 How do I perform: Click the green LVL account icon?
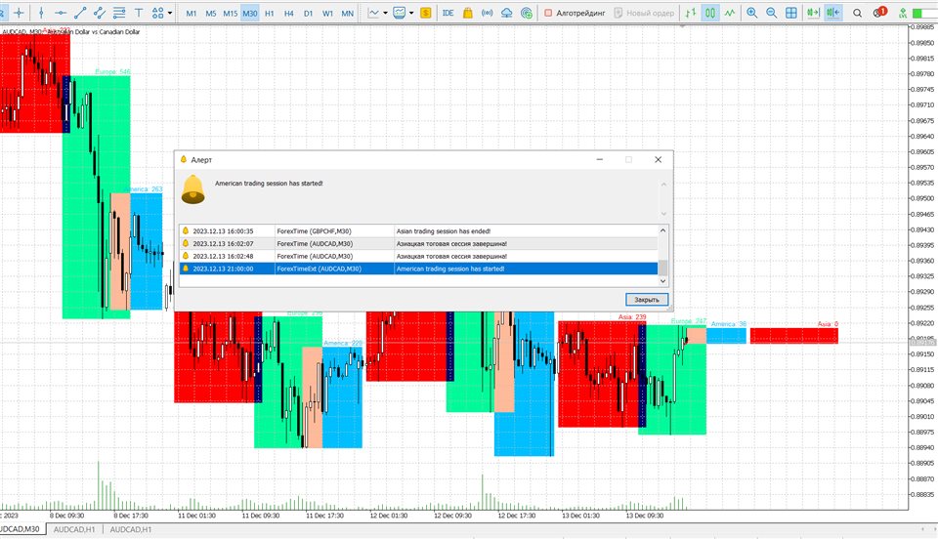coord(903,13)
